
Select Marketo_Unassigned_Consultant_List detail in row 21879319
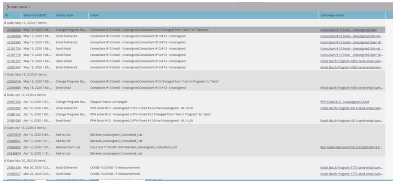[x=116, y=135]
